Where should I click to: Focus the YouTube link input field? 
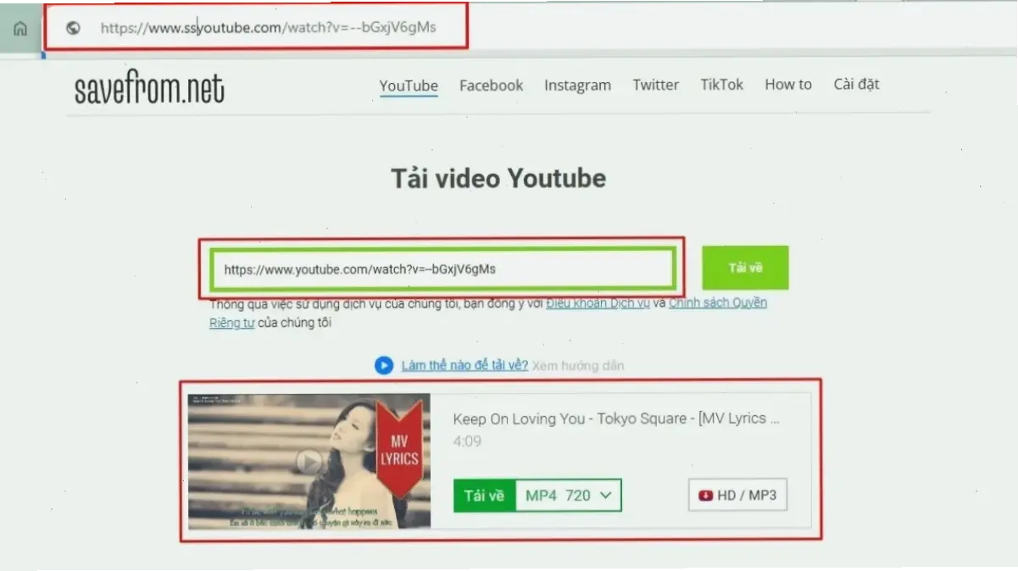tap(443, 269)
